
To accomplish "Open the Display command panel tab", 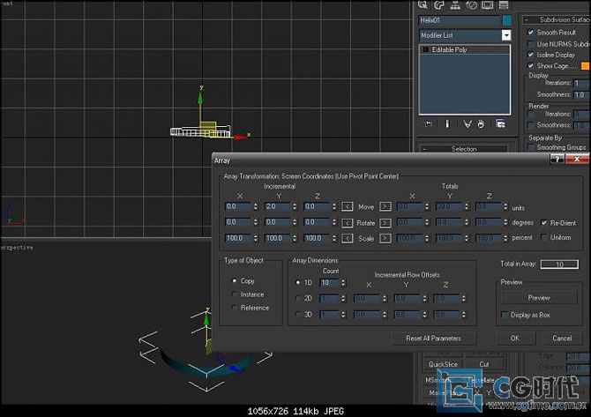I will 488,4.
